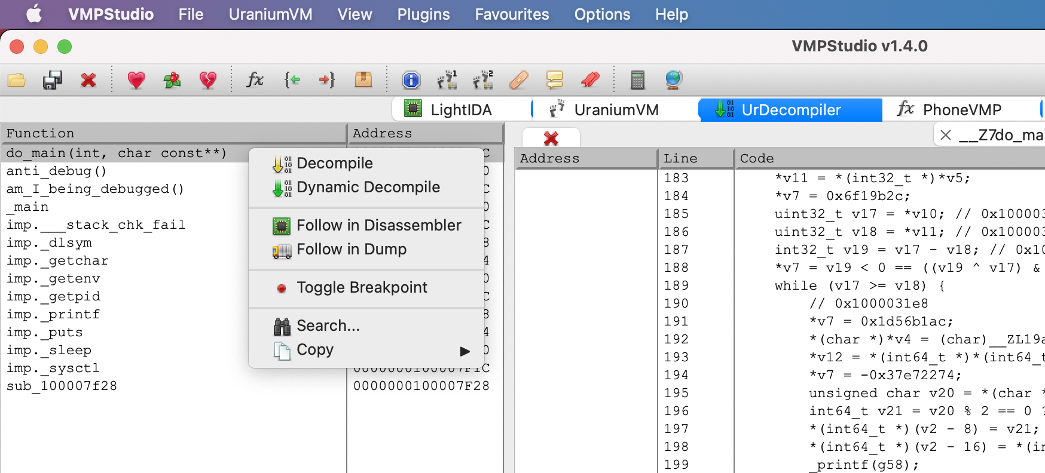The width and height of the screenshot is (1045, 473).
Task: Click the globe toolbar icon
Action: coord(674,79)
